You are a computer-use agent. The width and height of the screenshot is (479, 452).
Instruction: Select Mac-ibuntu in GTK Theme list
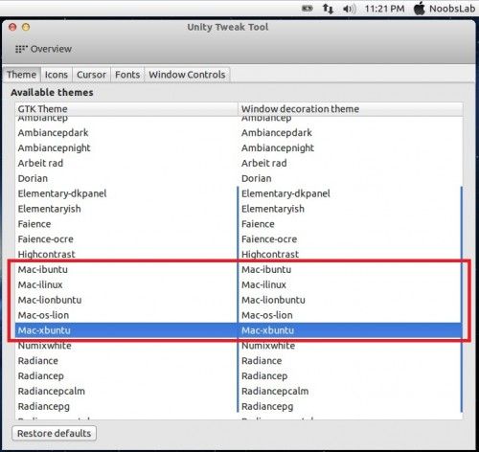coord(126,269)
